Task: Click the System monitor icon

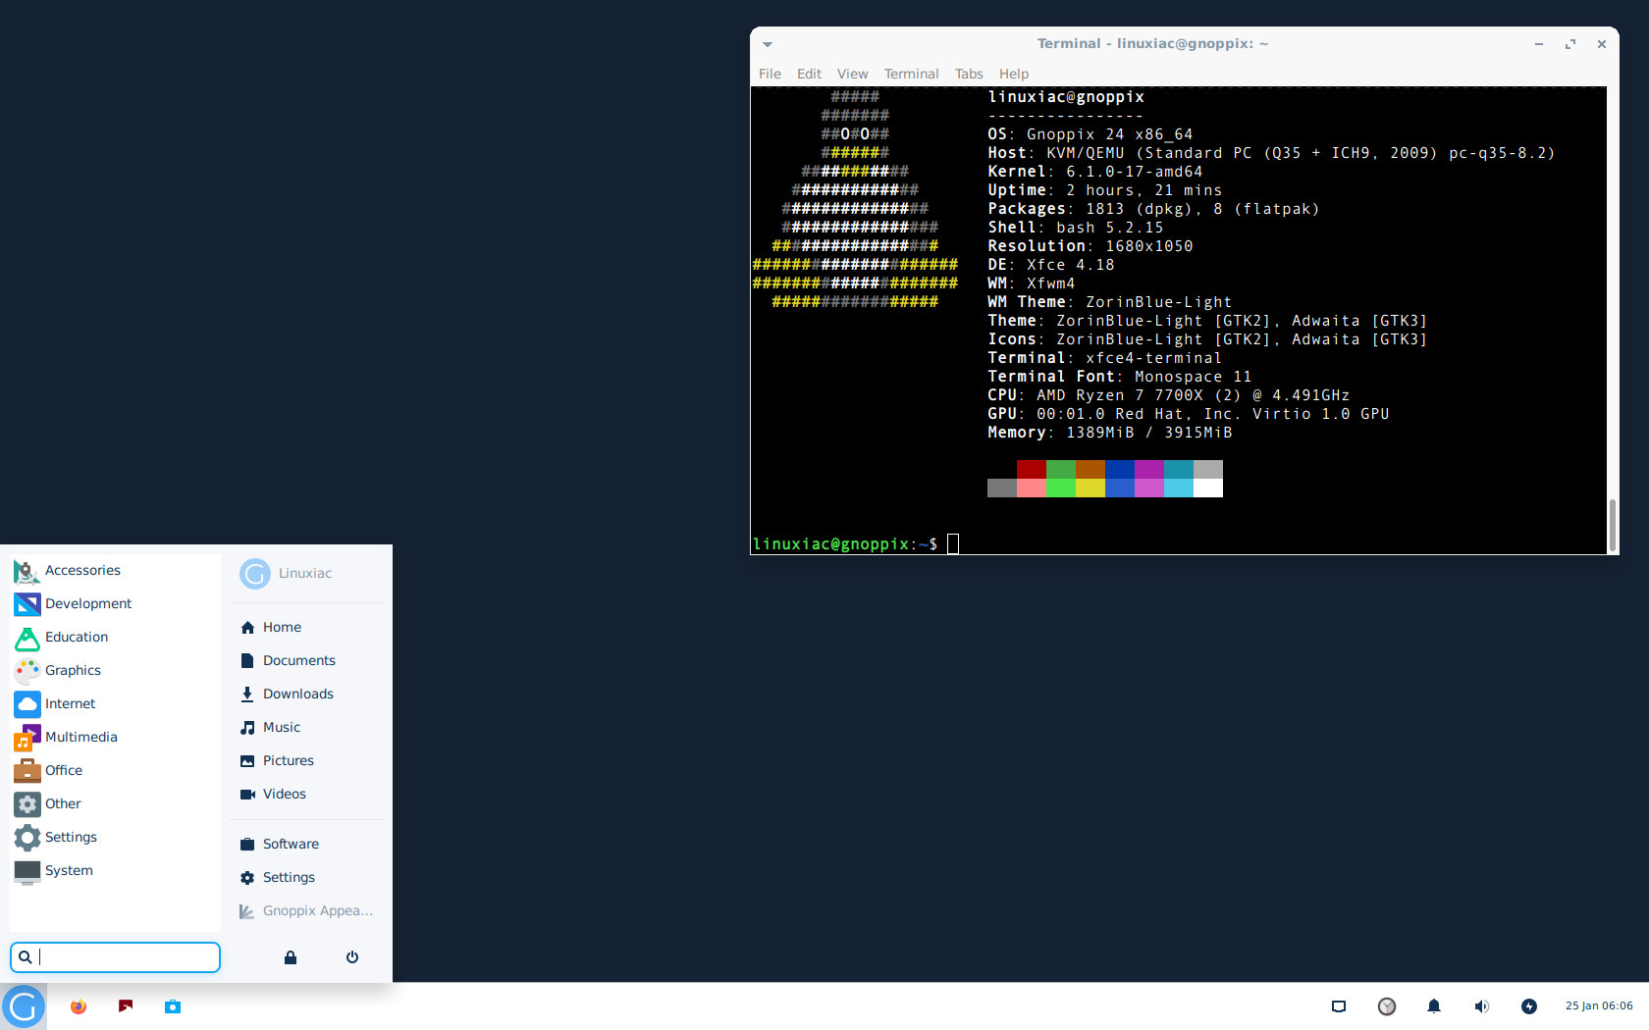Action: [27, 871]
